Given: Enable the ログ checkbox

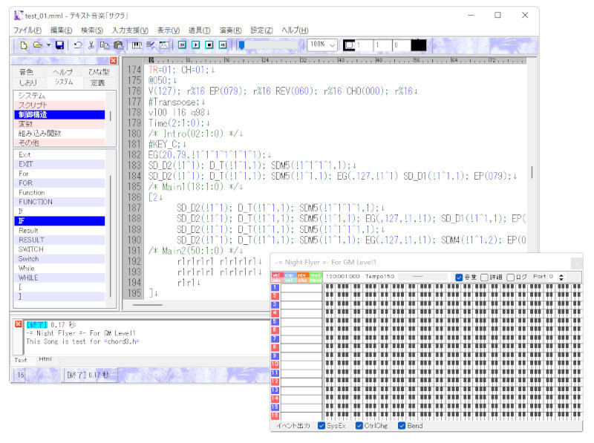Looking at the screenshot, I should point(511,277).
